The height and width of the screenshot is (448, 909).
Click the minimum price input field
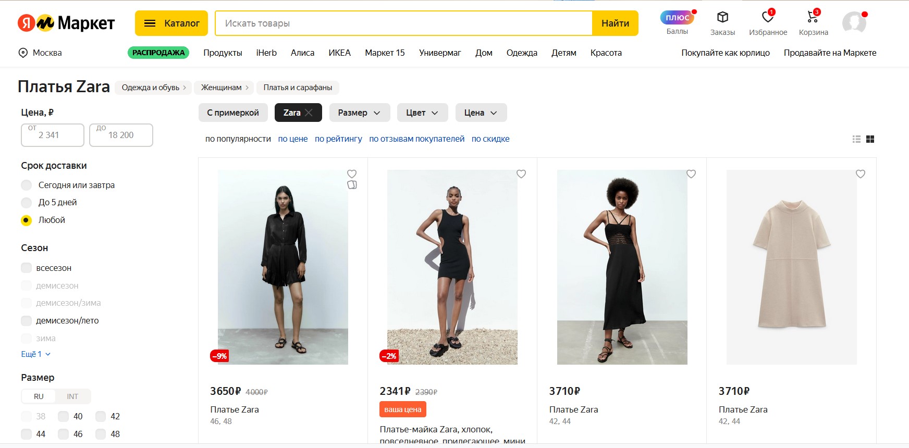click(52, 135)
